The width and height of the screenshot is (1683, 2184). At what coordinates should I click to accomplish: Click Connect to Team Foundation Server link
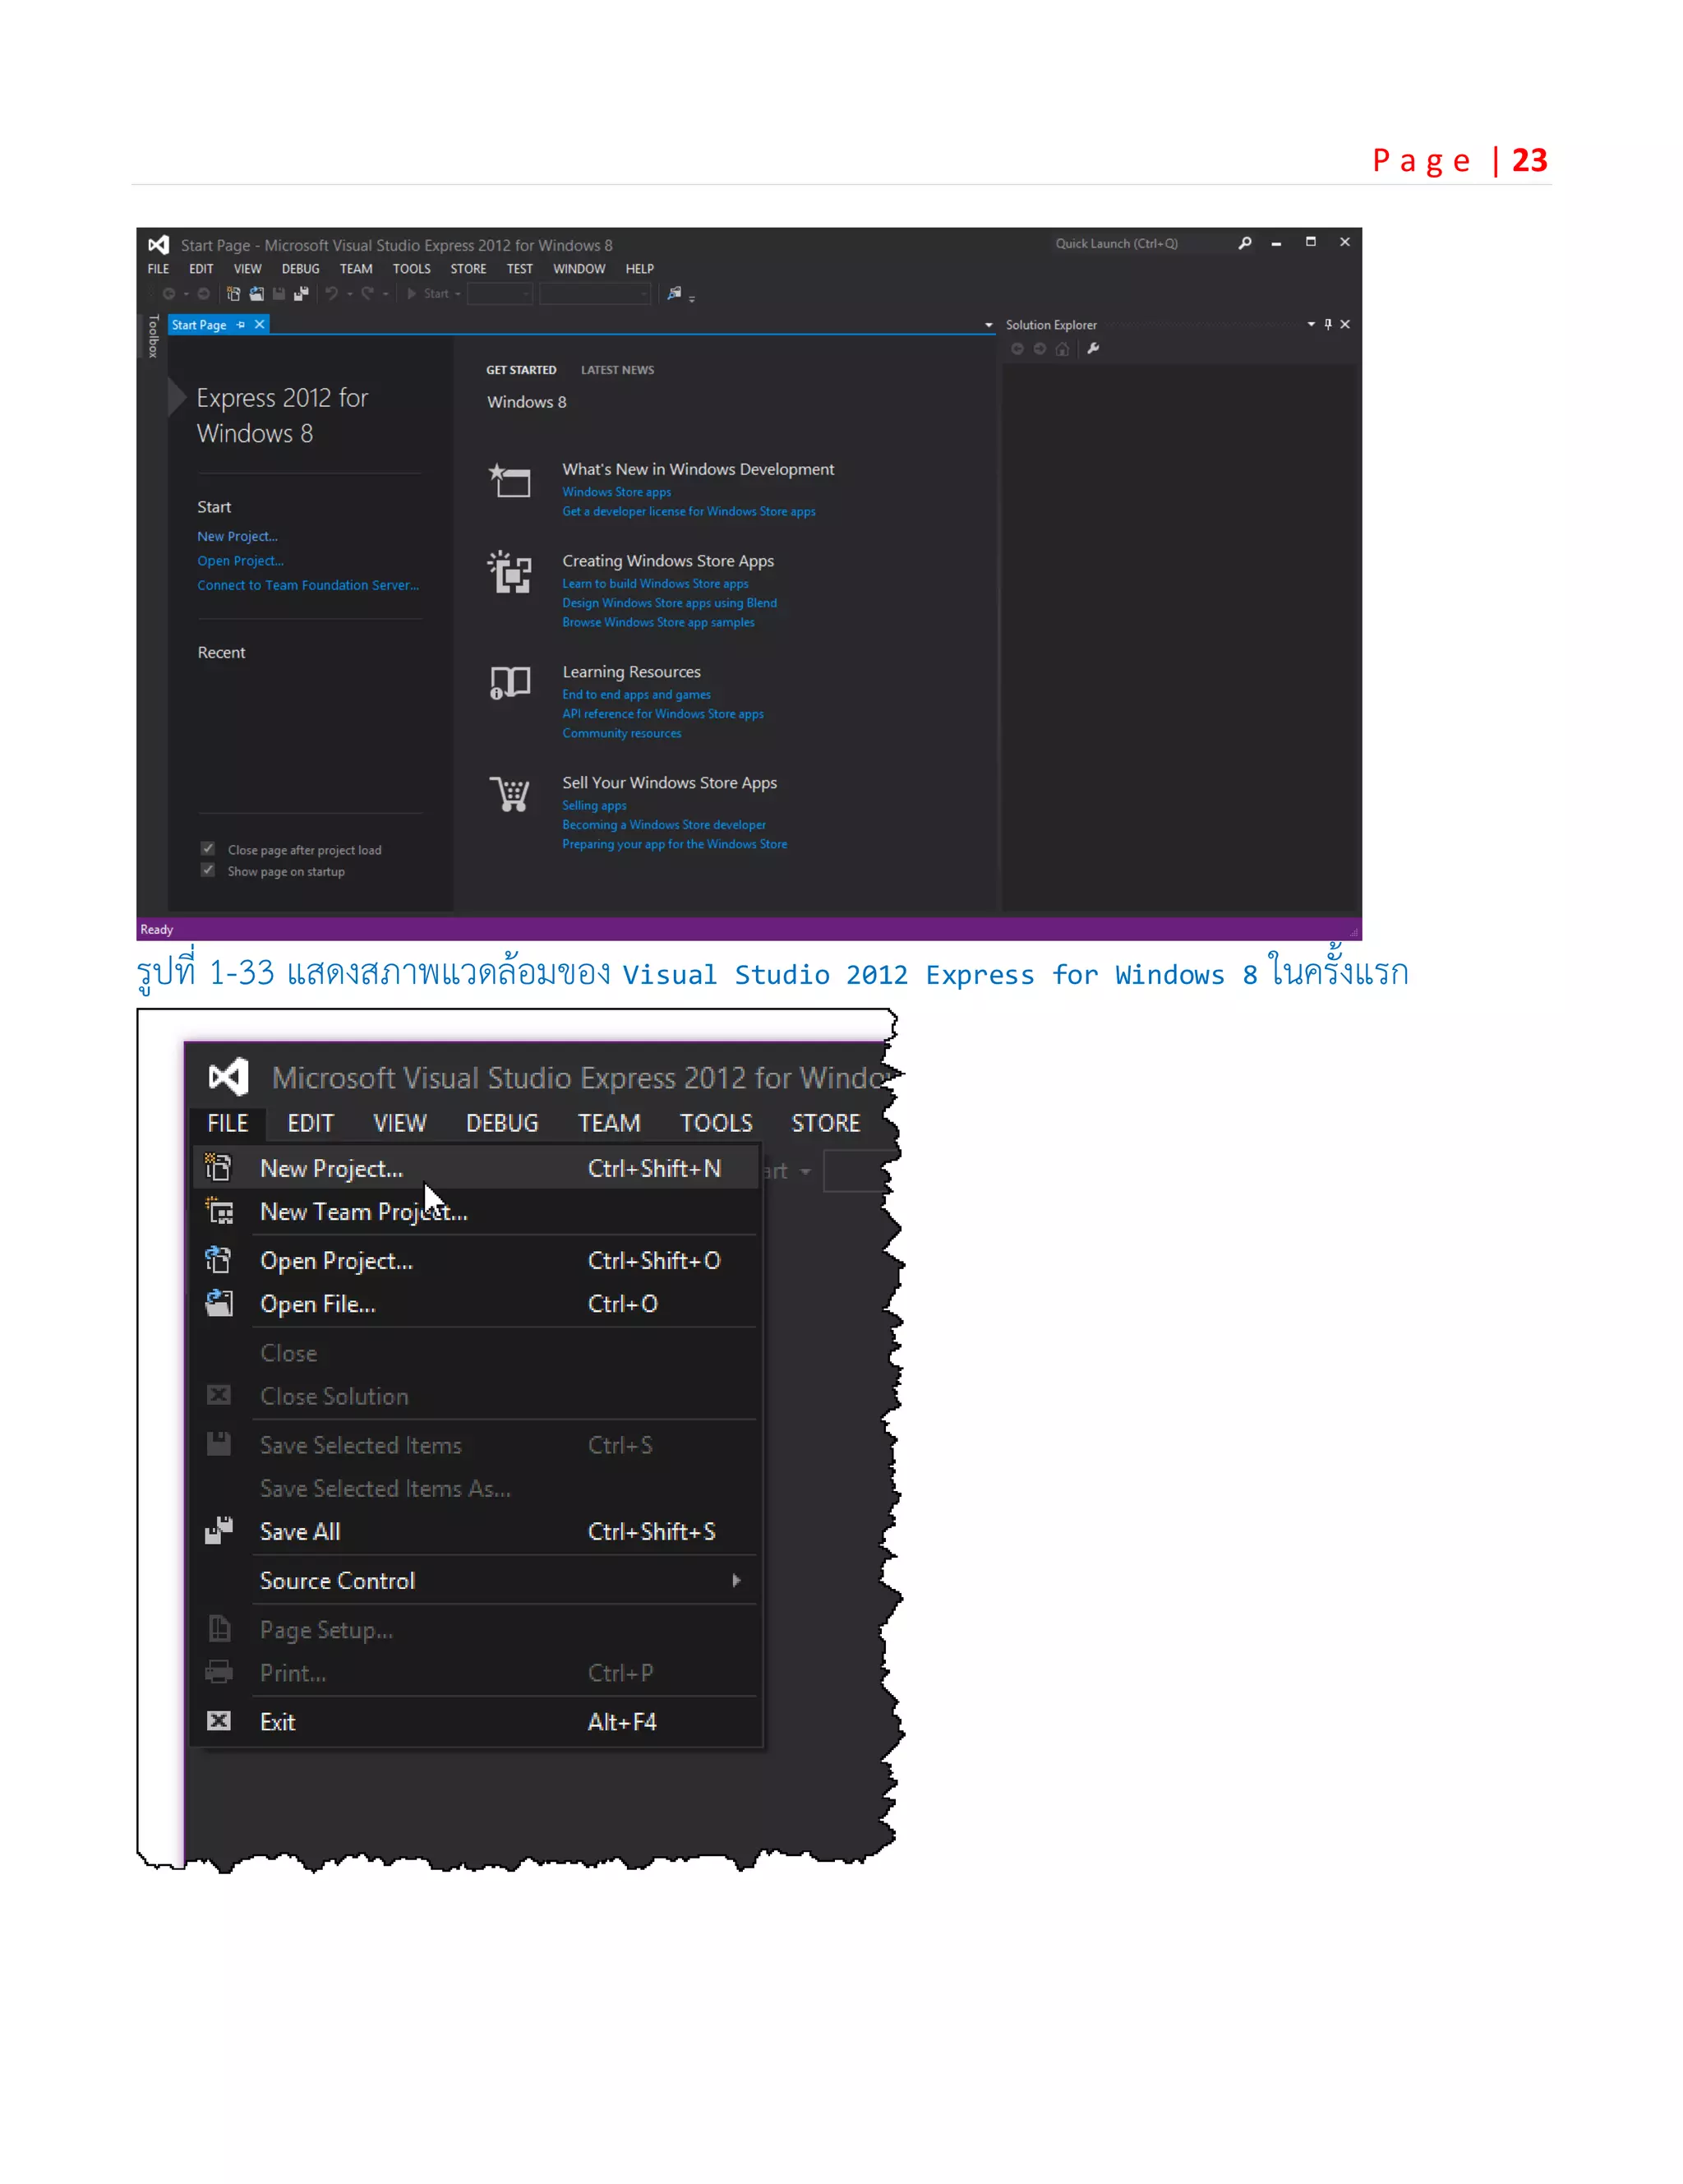308,585
